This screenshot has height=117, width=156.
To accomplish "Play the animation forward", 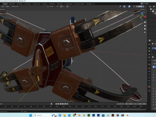I will click(63, 104).
